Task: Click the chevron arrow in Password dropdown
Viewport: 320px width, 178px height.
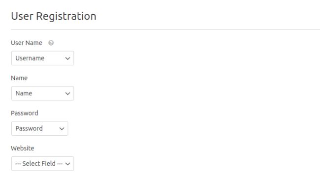Action: tap(62, 129)
